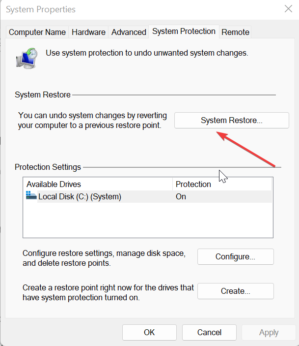299x346 pixels.
Task: Click the System Properties title bar
Action: pos(123,9)
